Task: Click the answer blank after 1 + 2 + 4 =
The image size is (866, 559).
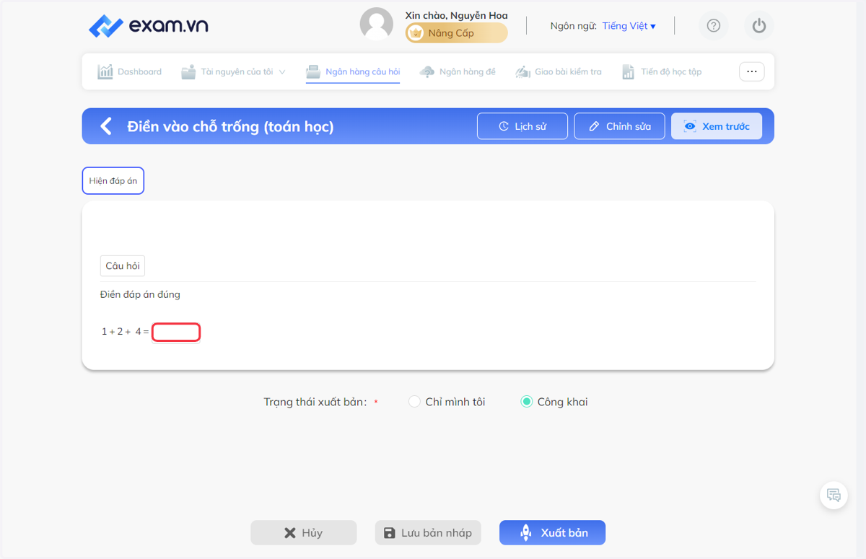Action: coord(176,333)
